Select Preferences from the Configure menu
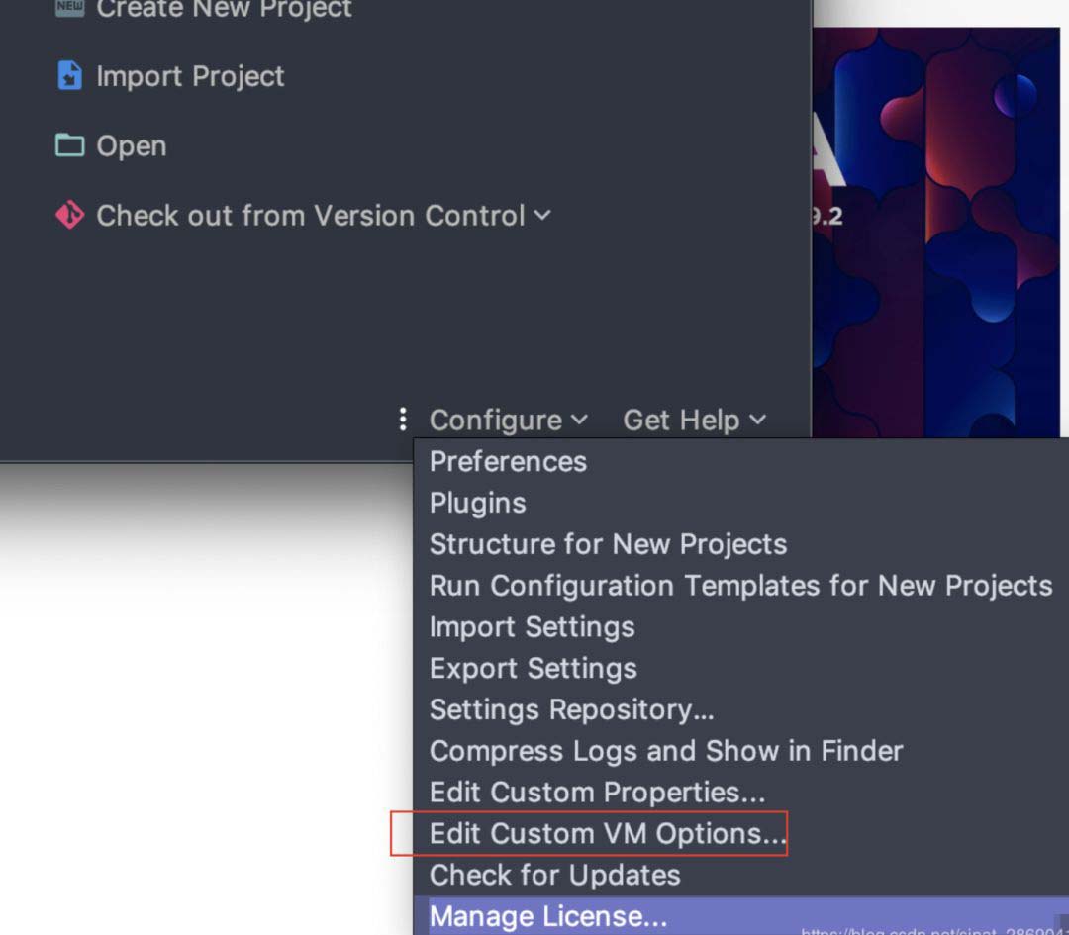Viewport: 1069px width, 935px height. click(508, 461)
